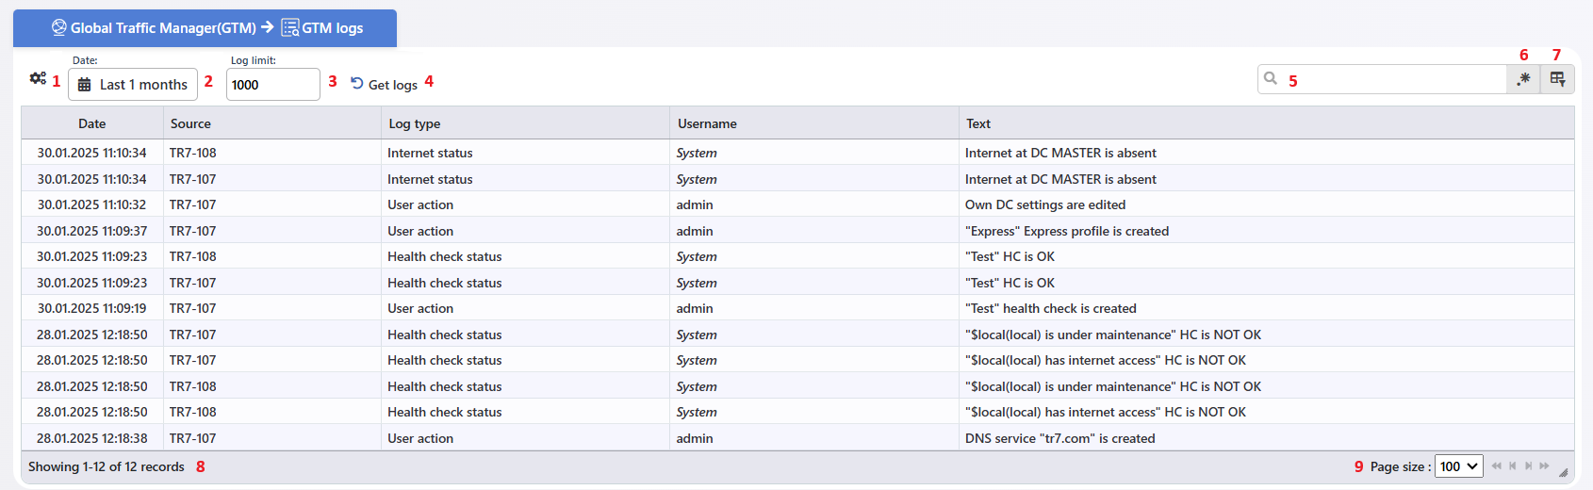
Task: Click the Log limit input field
Action: 273,85
